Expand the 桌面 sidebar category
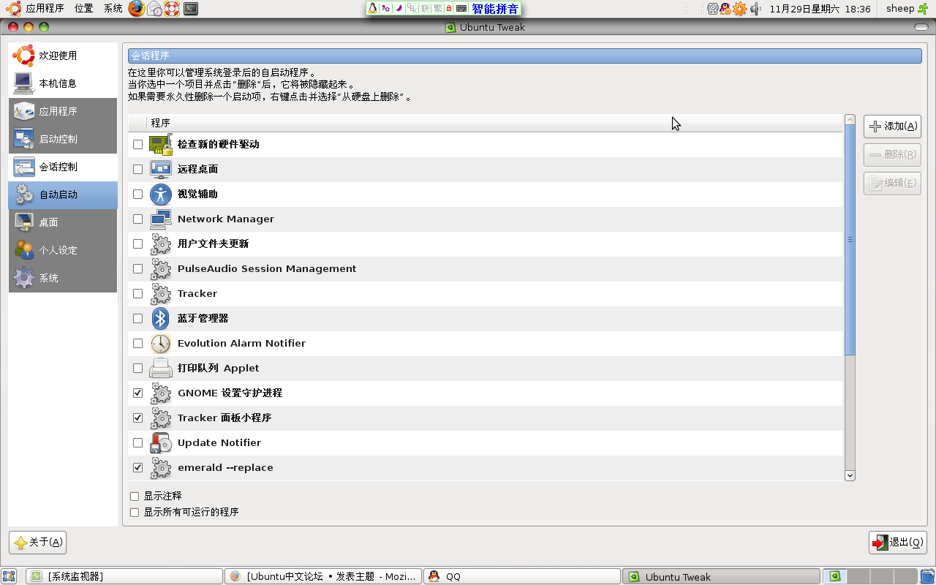The image size is (936, 585). [63, 222]
